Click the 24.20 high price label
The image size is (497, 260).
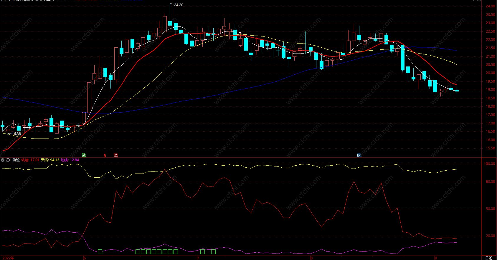click(x=179, y=5)
